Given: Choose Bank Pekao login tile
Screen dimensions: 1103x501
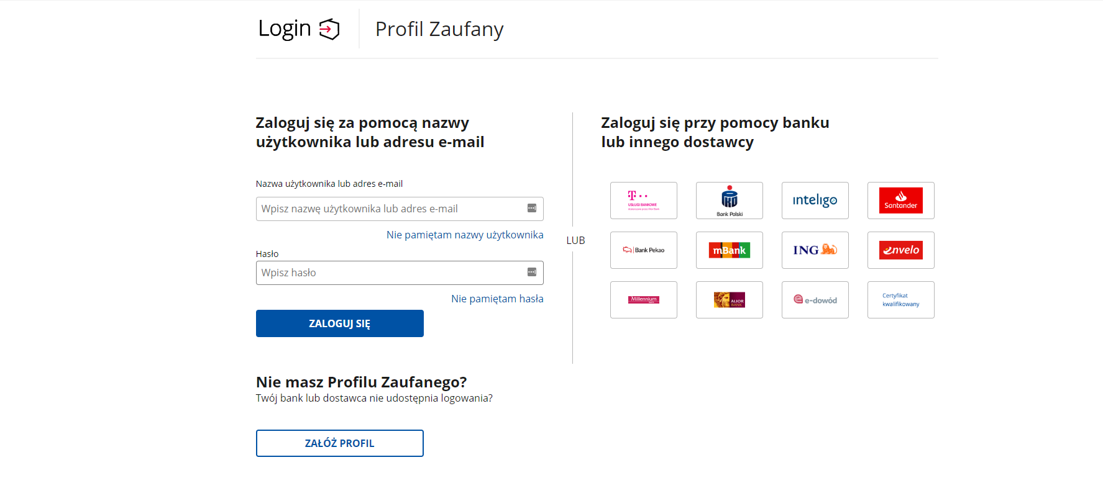Looking at the screenshot, I should [643, 250].
